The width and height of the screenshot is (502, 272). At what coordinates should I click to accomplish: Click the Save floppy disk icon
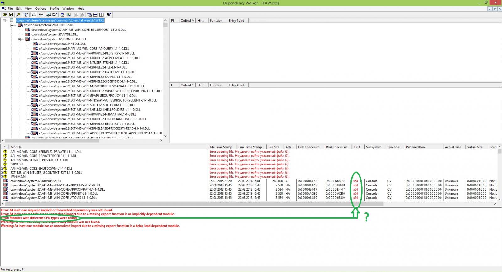coord(11,14)
